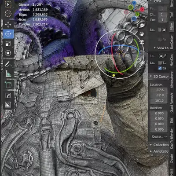Choose the Add Cube tool
Screen dimensions: 176x176
coord(8,84)
